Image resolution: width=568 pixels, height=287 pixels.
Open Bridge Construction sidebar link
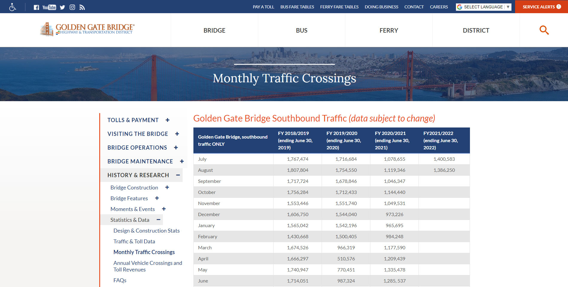[x=134, y=187]
